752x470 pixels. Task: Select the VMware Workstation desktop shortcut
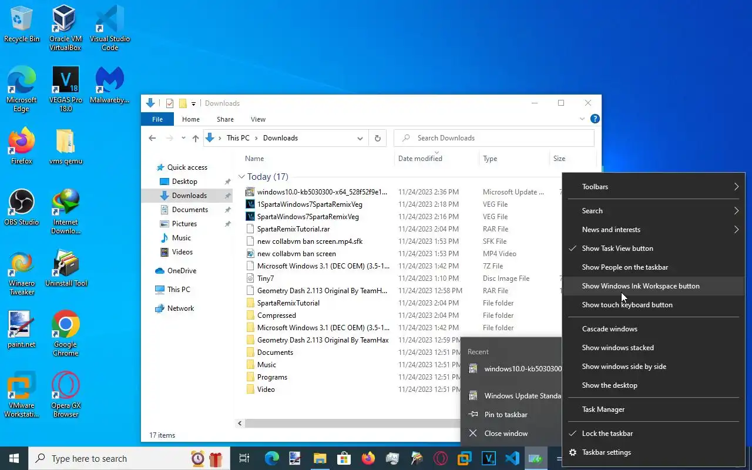[22, 395]
